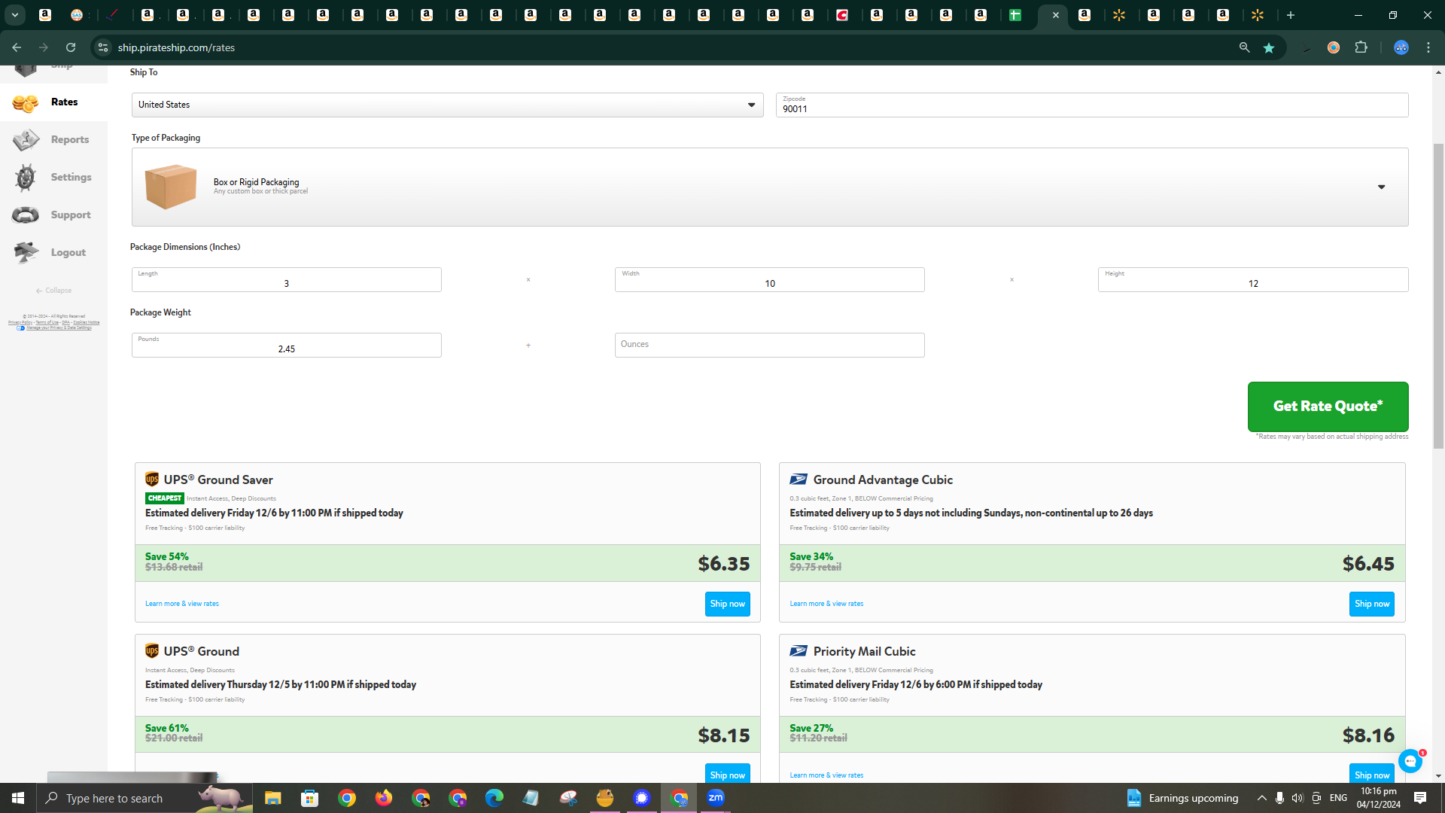Switch to the red C icon tab
The image size is (1445, 813).
click(842, 15)
